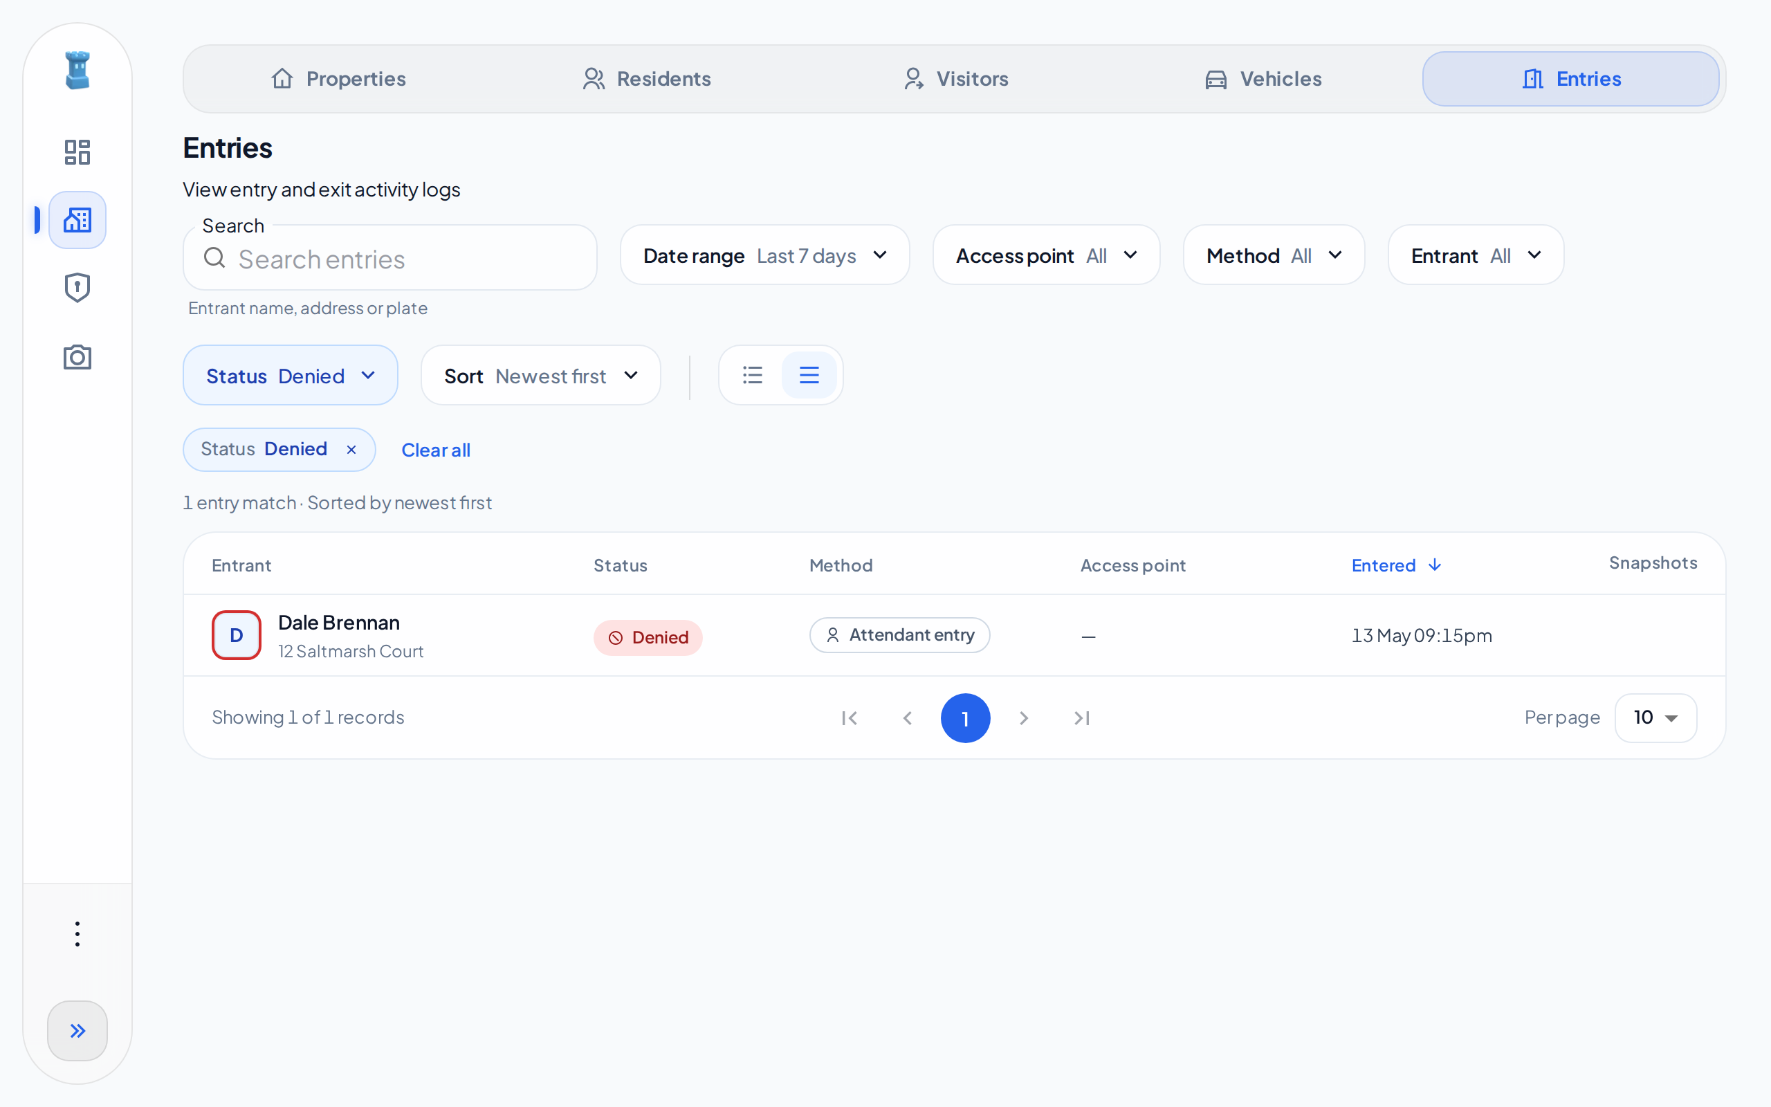Select the building properties icon in sidebar
The image size is (1771, 1107).
tap(77, 219)
